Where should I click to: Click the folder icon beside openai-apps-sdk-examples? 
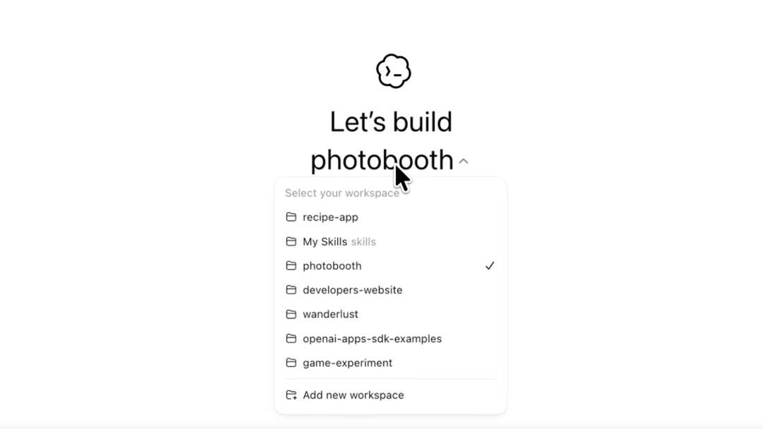(x=291, y=338)
